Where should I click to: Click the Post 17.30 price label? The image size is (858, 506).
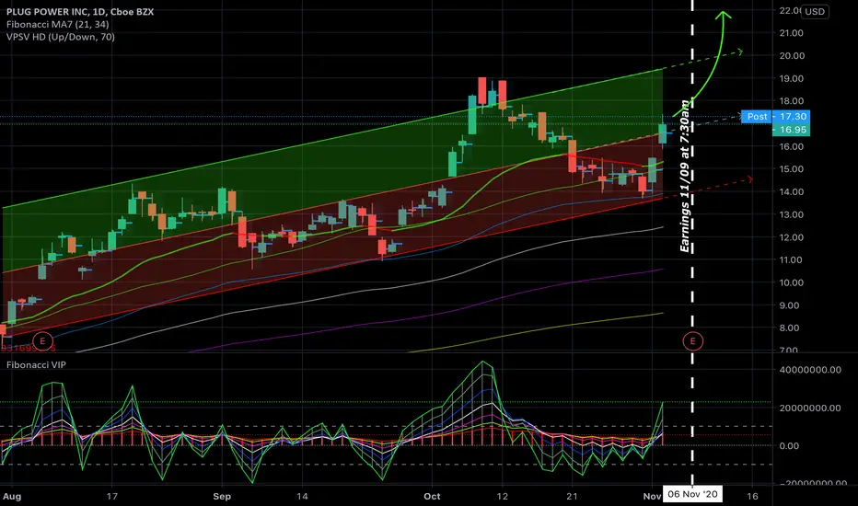click(775, 117)
